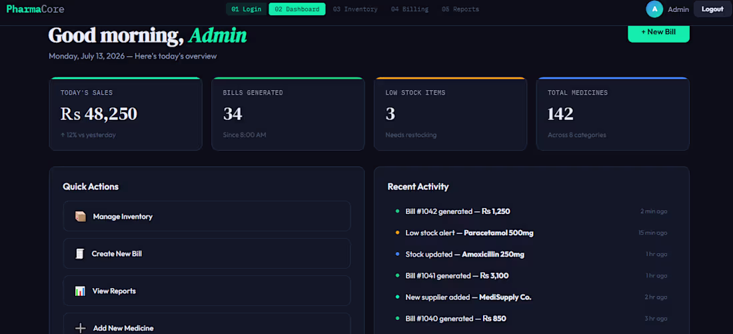Click Bill #1040 generated activity entry
The width and height of the screenshot is (733, 334).
point(532,319)
